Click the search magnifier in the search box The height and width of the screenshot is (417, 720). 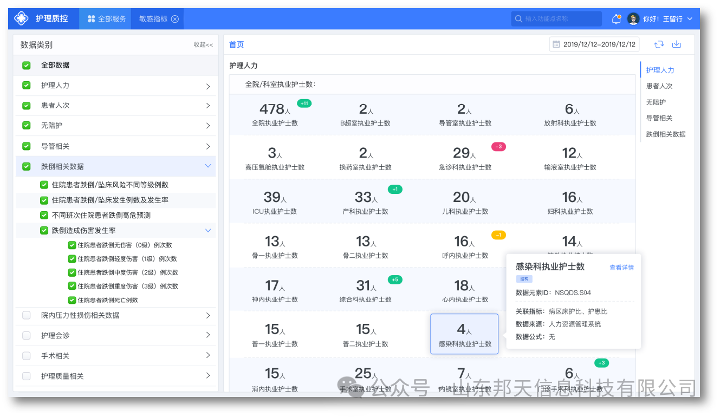[x=518, y=18]
